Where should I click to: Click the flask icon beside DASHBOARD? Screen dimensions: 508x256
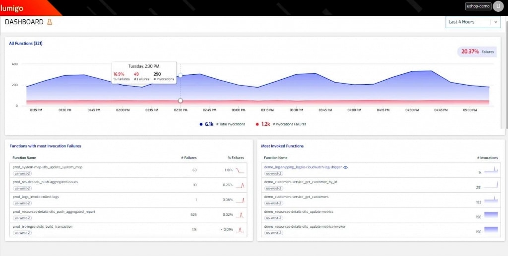coord(50,22)
